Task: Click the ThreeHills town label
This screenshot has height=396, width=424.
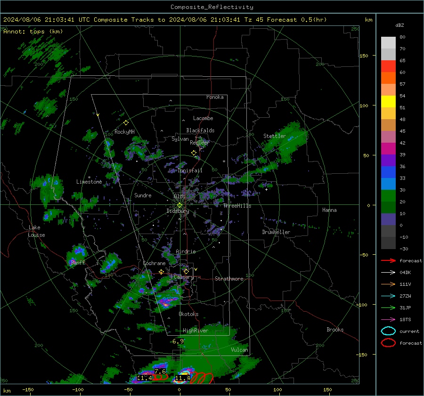Action: pos(237,206)
